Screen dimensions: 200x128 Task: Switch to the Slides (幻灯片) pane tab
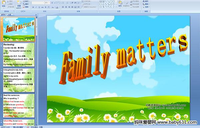pyautogui.click(x=3, y=15)
